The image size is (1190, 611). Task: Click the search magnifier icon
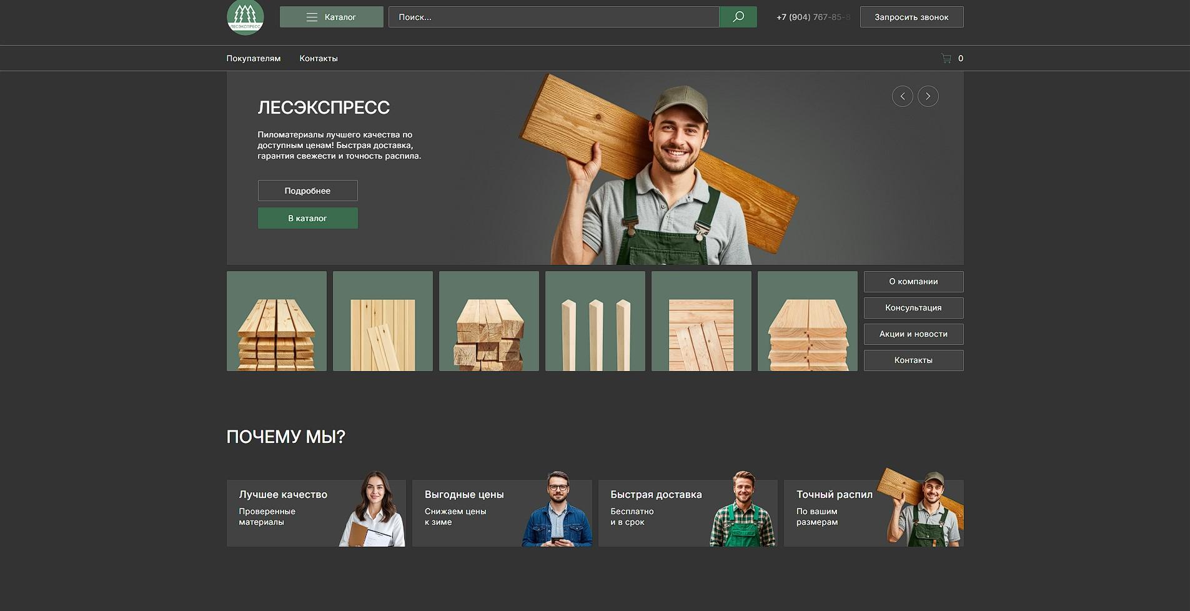(738, 17)
